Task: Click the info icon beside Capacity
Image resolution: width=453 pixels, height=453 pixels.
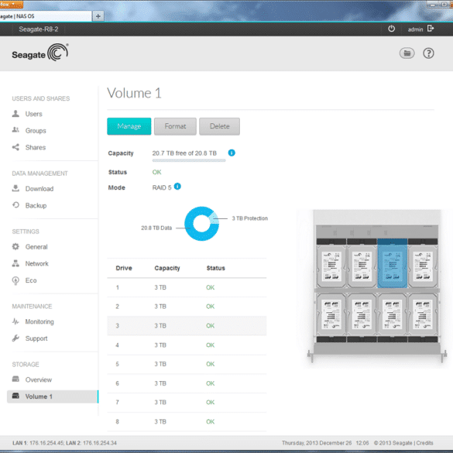Action: (232, 153)
